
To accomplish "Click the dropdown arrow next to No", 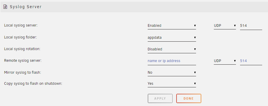I will click(195, 73).
